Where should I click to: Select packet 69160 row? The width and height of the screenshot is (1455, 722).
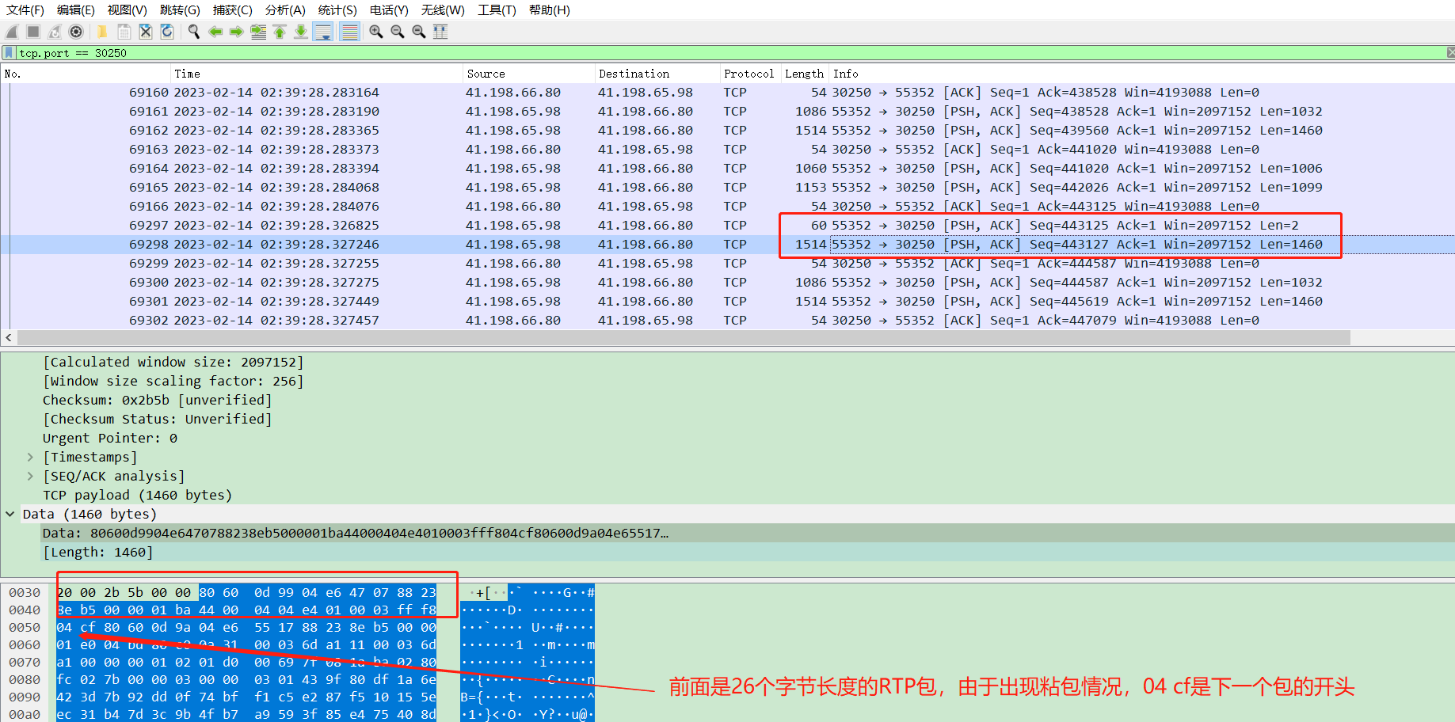click(727, 93)
